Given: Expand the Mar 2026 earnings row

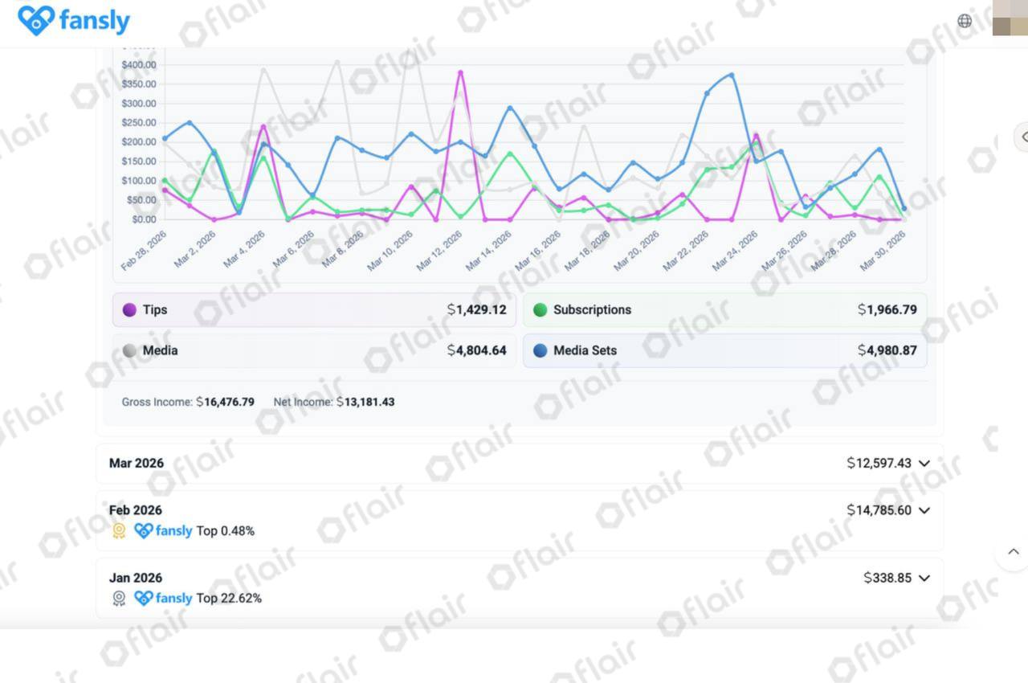Looking at the screenshot, I should point(519,464).
